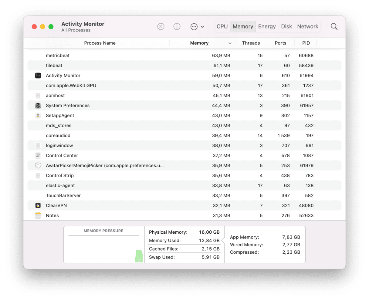Switch to the CPU tab
This screenshot has width=369, height=300.
point(222,26)
